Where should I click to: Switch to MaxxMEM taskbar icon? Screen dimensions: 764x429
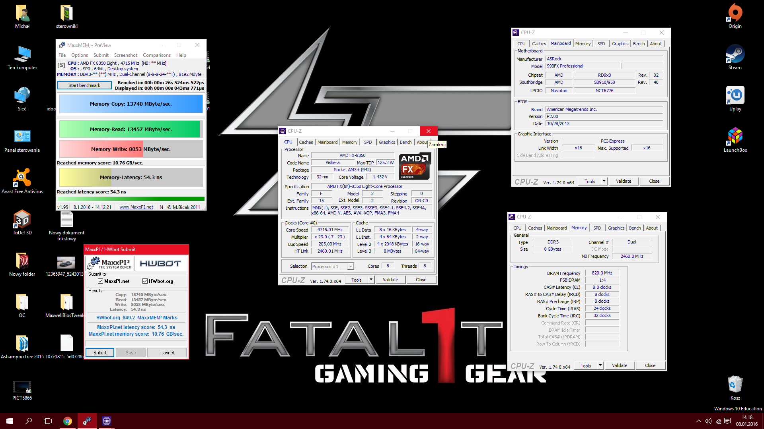click(87, 421)
